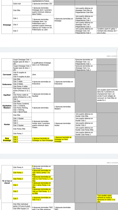Click the 'Cavaliers ayant le galop 7' note cell
The width and height of the screenshot is (118, 210).
107,31
